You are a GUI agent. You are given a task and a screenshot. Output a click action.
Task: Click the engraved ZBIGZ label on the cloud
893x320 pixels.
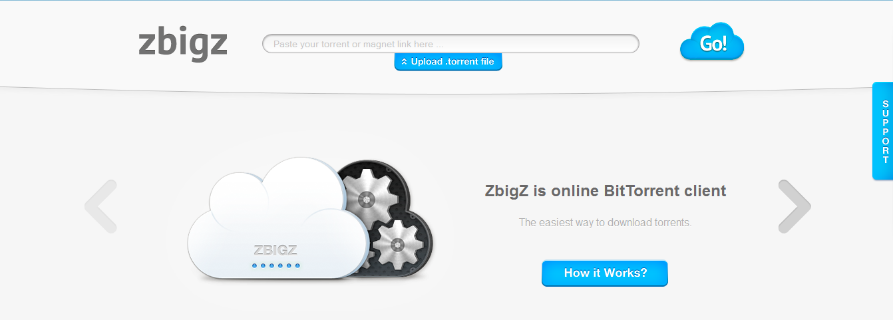tap(275, 250)
